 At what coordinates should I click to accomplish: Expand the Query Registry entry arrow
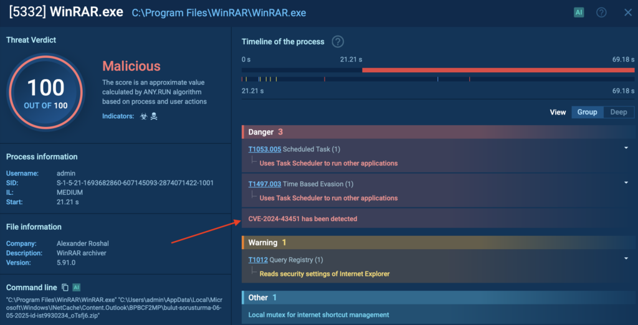click(626, 258)
